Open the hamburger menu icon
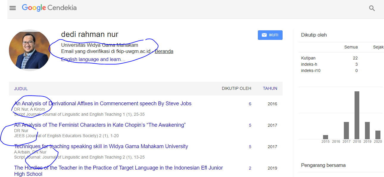Screen dimensions: 384x177 click(12, 8)
